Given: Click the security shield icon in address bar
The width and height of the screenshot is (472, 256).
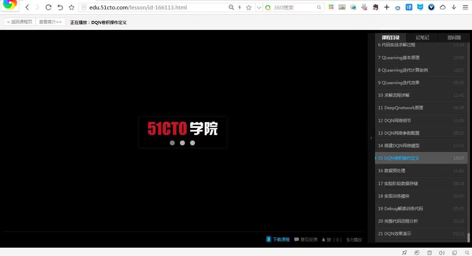Looking at the screenshot, I should [84, 7].
